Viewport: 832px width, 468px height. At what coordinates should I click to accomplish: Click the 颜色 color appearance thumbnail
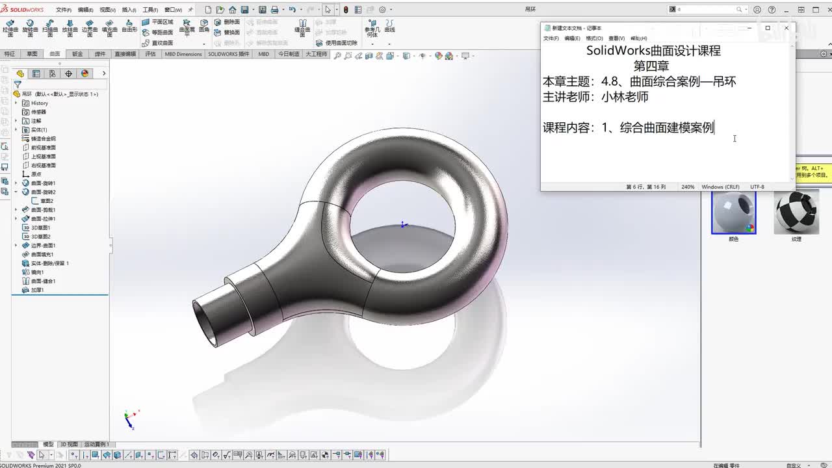[x=733, y=213]
